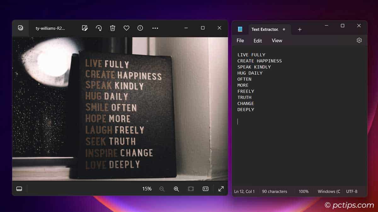The height and width of the screenshot is (212, 378).
Task: Open Notepad settings with the gear icon
Action: [359, 40]
